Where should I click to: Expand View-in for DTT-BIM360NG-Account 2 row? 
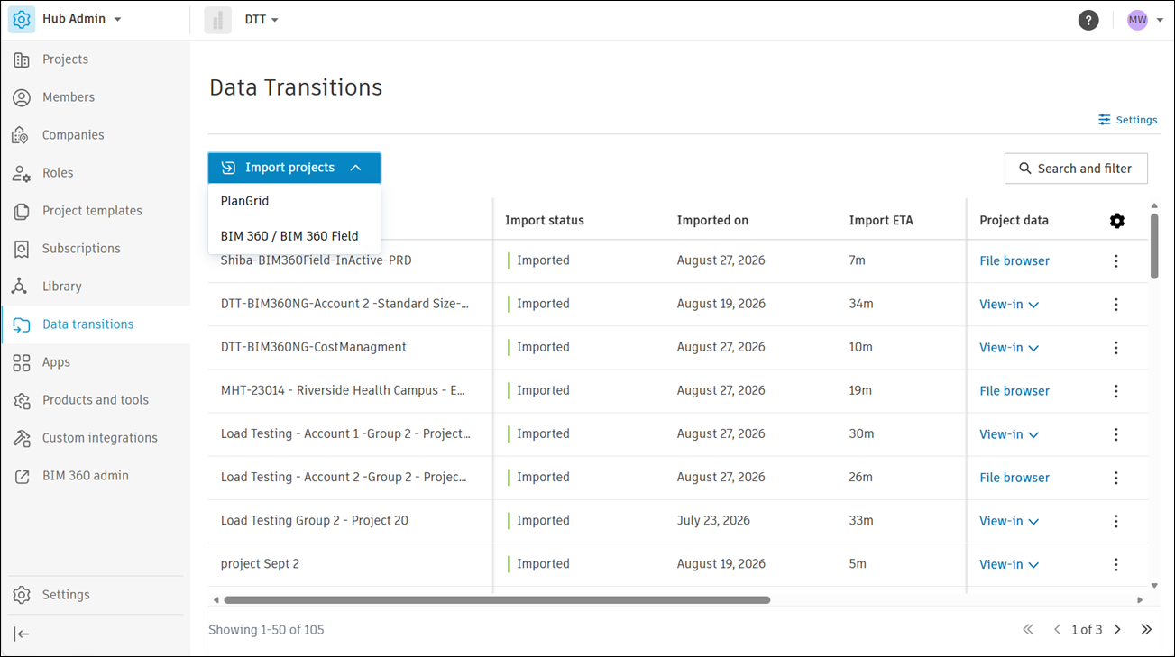(1009, 305)
